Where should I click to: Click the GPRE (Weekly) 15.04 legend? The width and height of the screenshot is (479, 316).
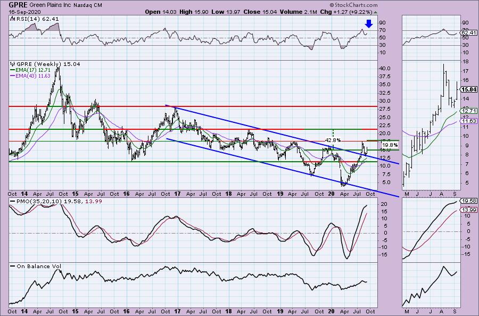pos(45,64)
